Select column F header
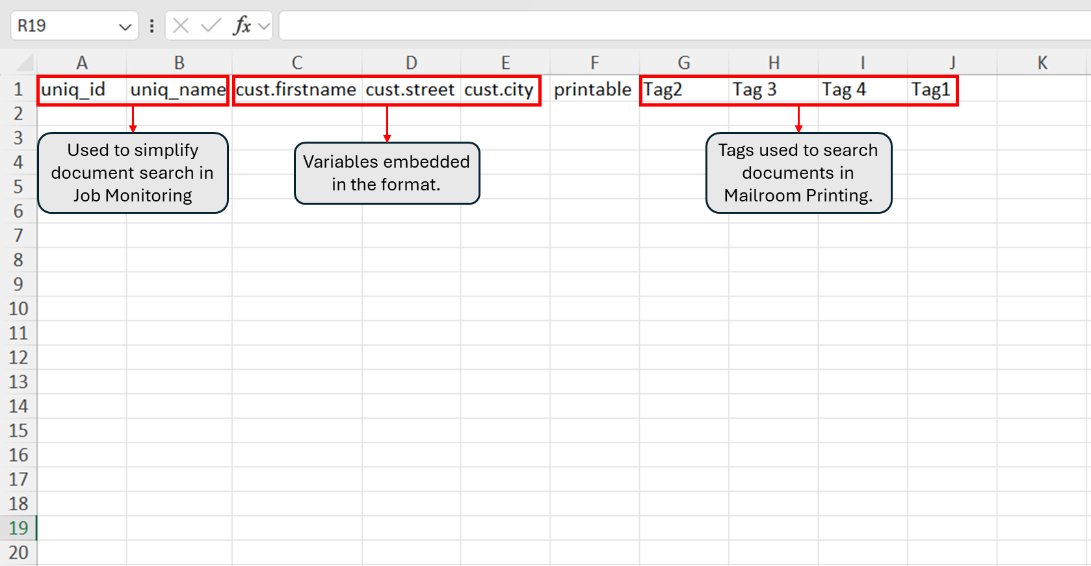The image size is (1091, 566). (594, 63)
